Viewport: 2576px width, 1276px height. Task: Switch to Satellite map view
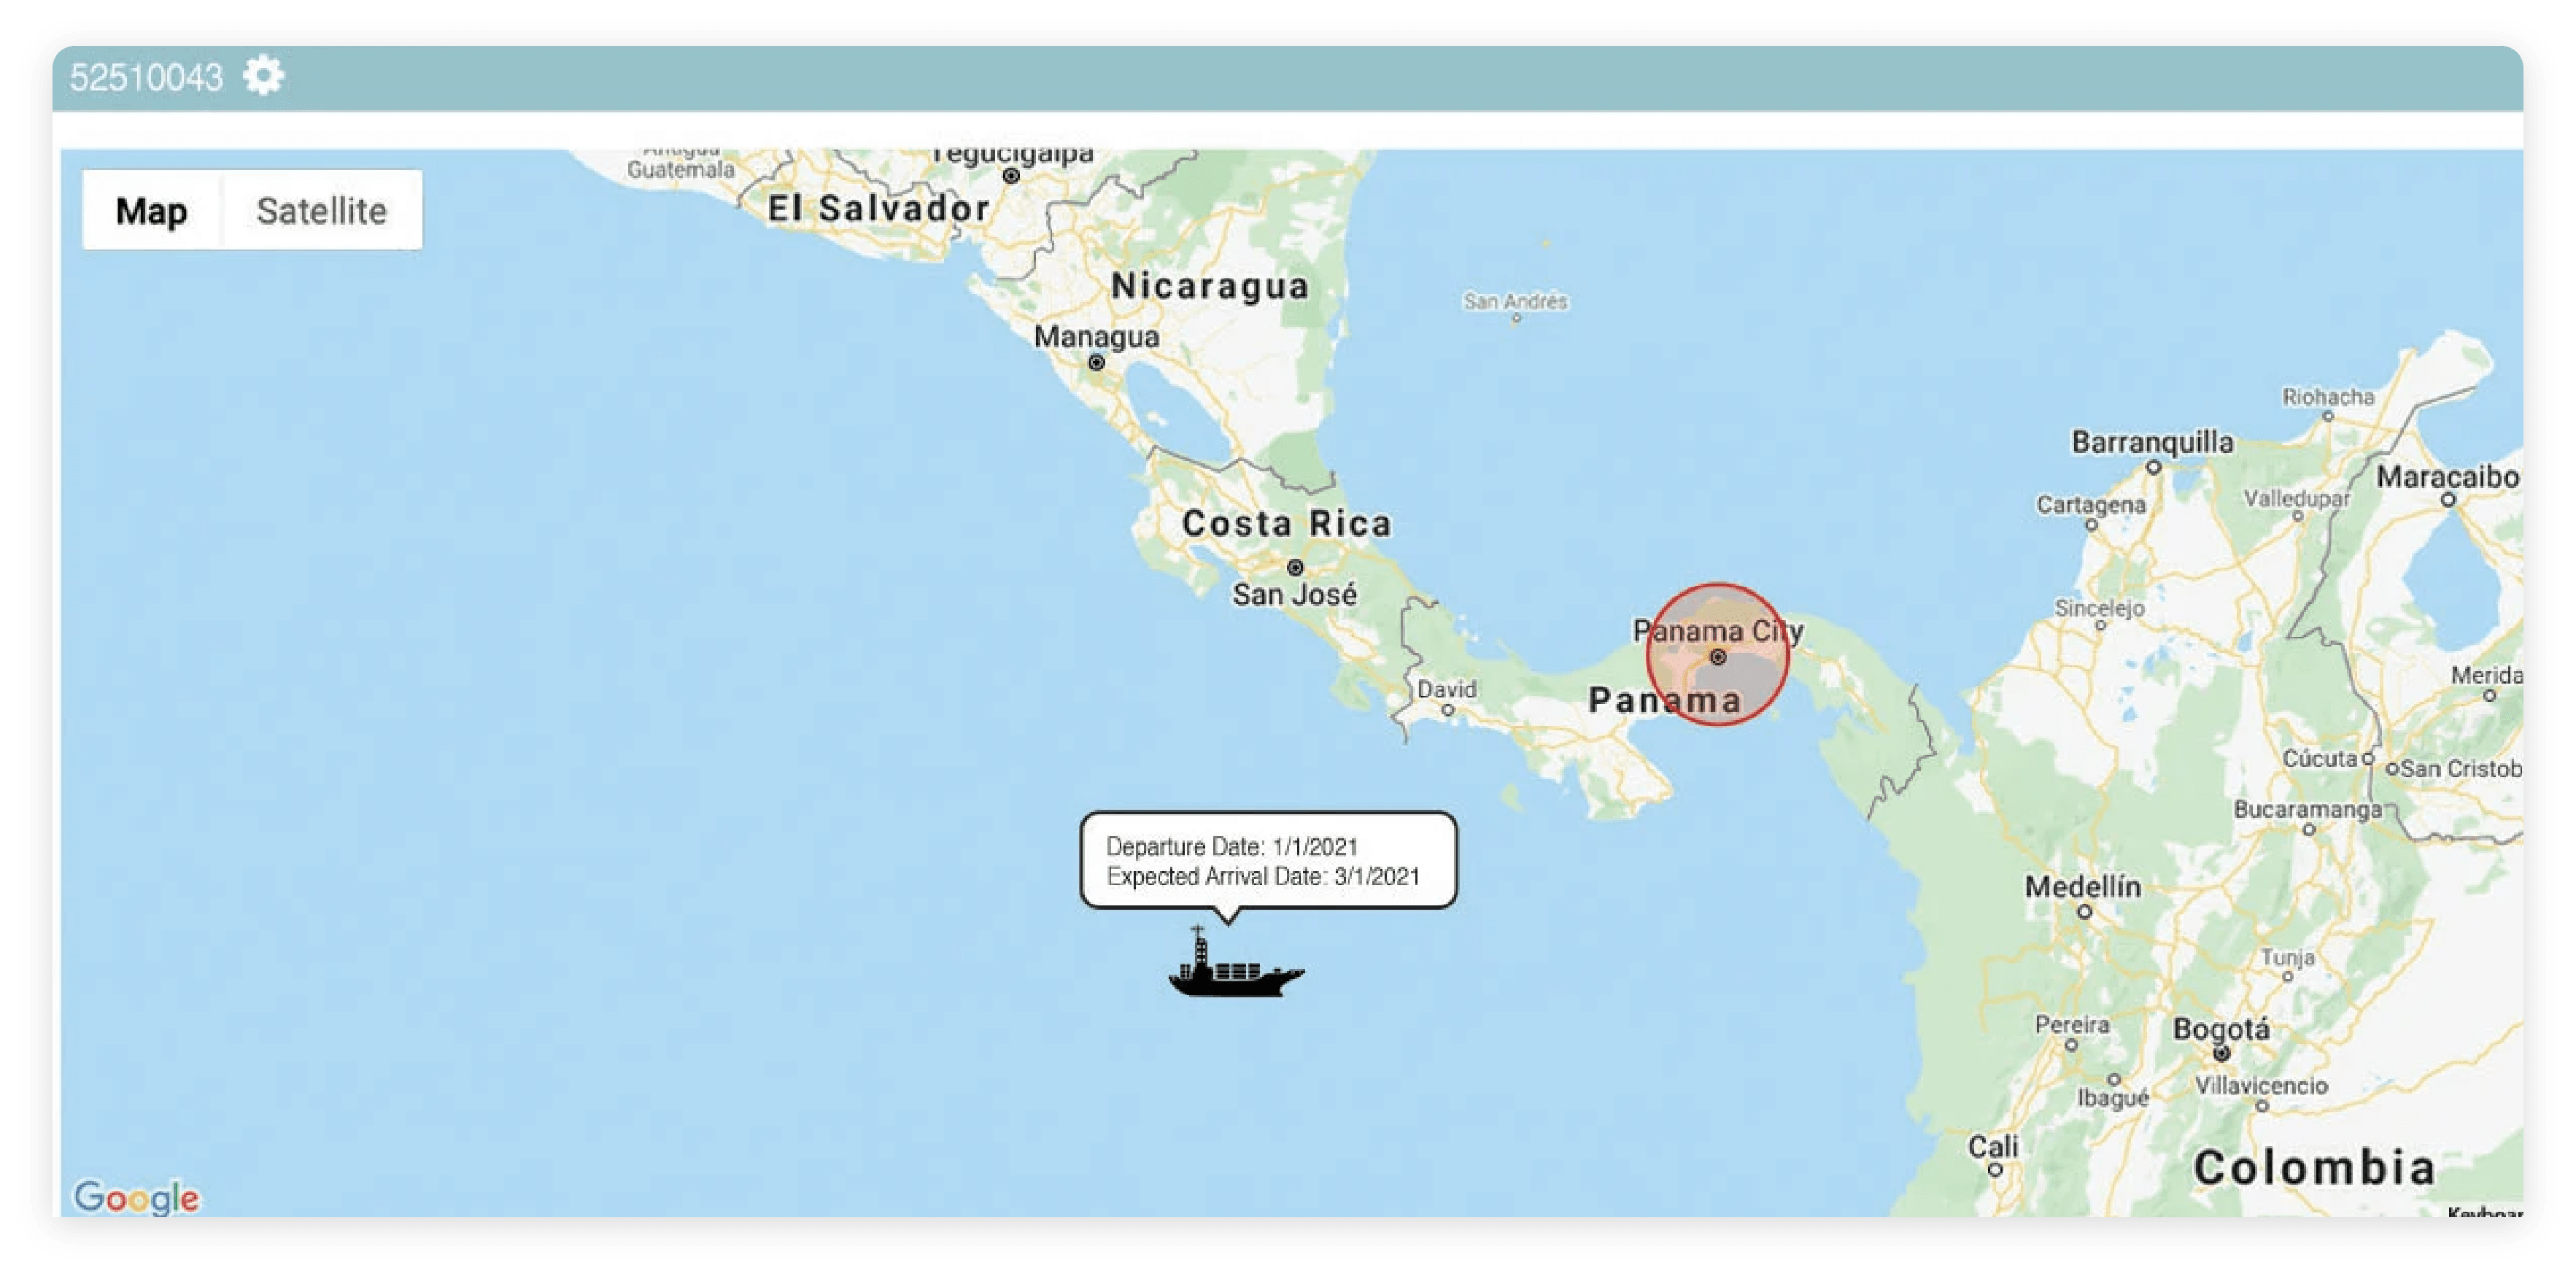tap(321, 210)
